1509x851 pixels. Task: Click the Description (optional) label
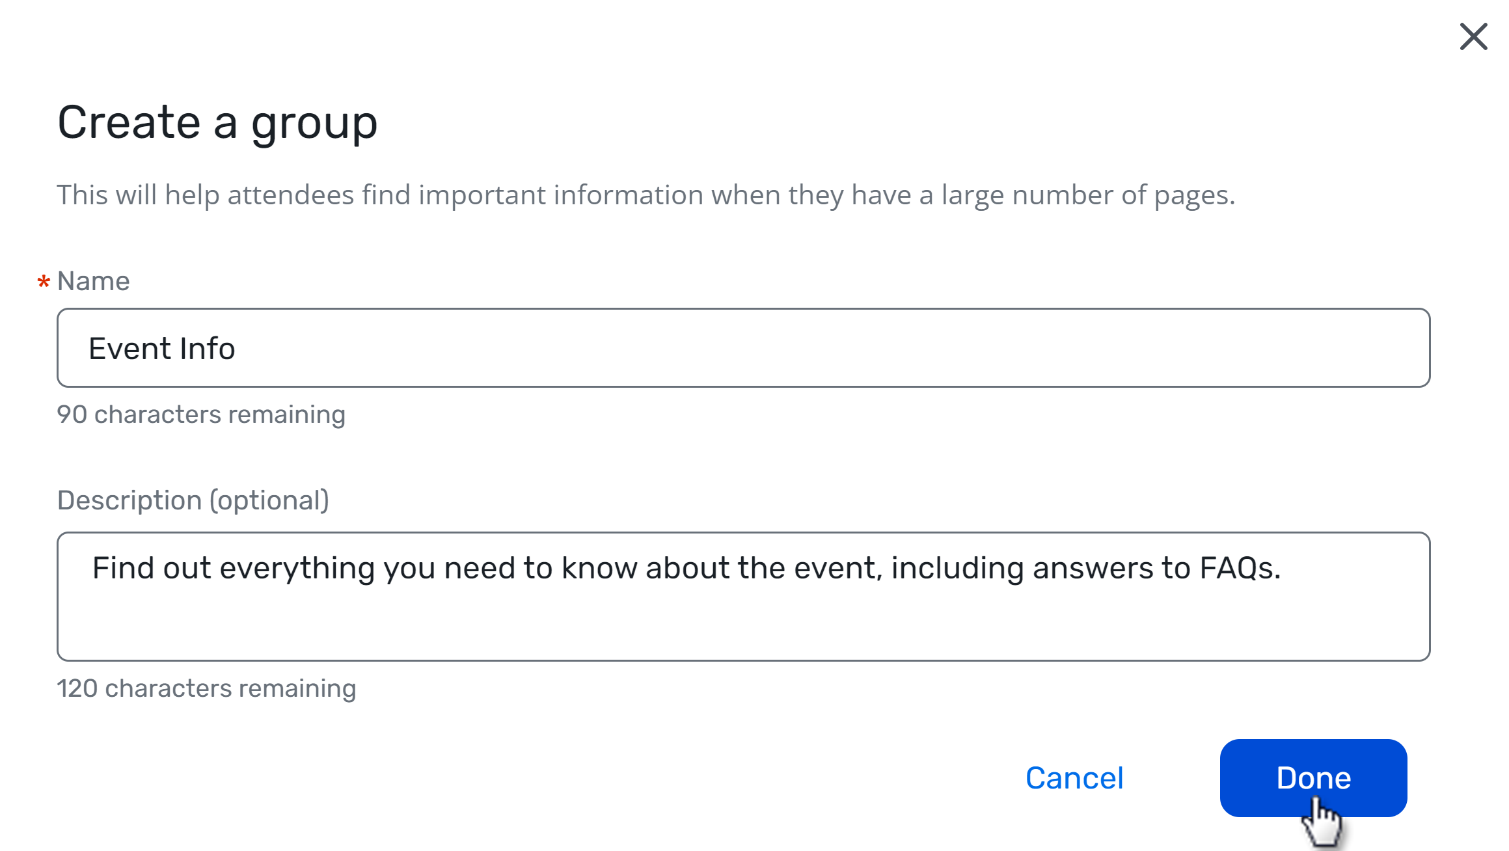[193, 500]
